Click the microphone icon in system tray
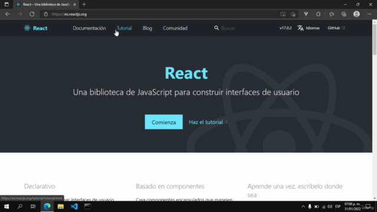The image size is (377, 212). pos(310,207)
